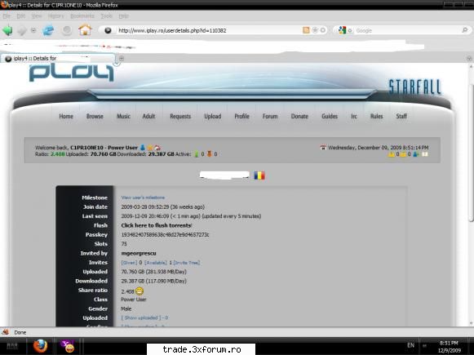This screenshot has height=355, width=474.
Task: Open the Staff page
Action: (x=401, y=116)
